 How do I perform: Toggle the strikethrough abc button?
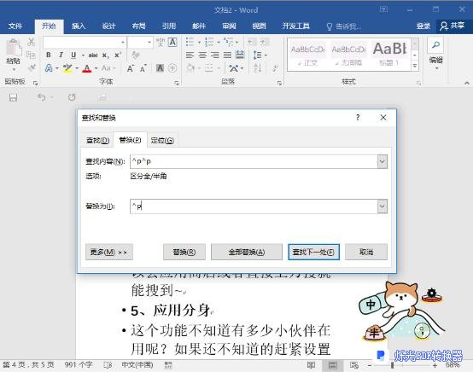coord(93,55)
